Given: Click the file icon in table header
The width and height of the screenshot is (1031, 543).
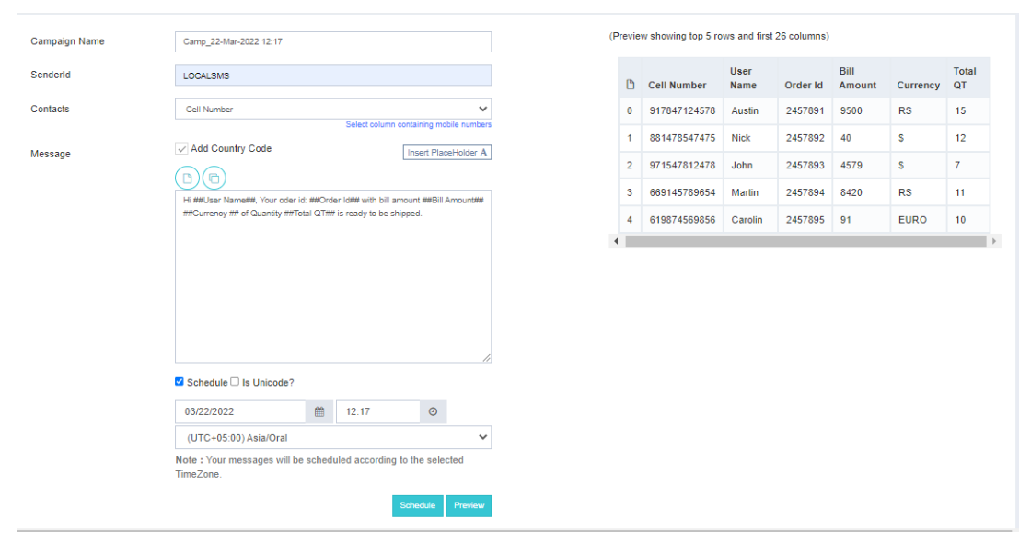Looking at the screenshot, I should click(630, 85).
